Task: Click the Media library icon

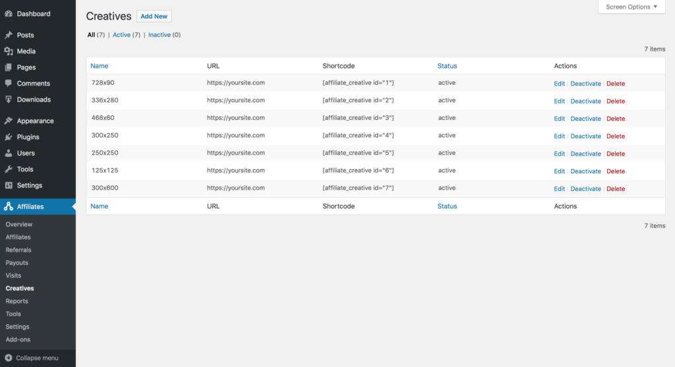Action: (x=8, y=51)
